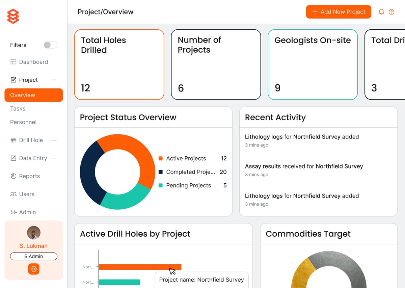This screenshot has height=288, width=405.
Task: Collapse the Project section in the sidebar
Action: point(54,80)
